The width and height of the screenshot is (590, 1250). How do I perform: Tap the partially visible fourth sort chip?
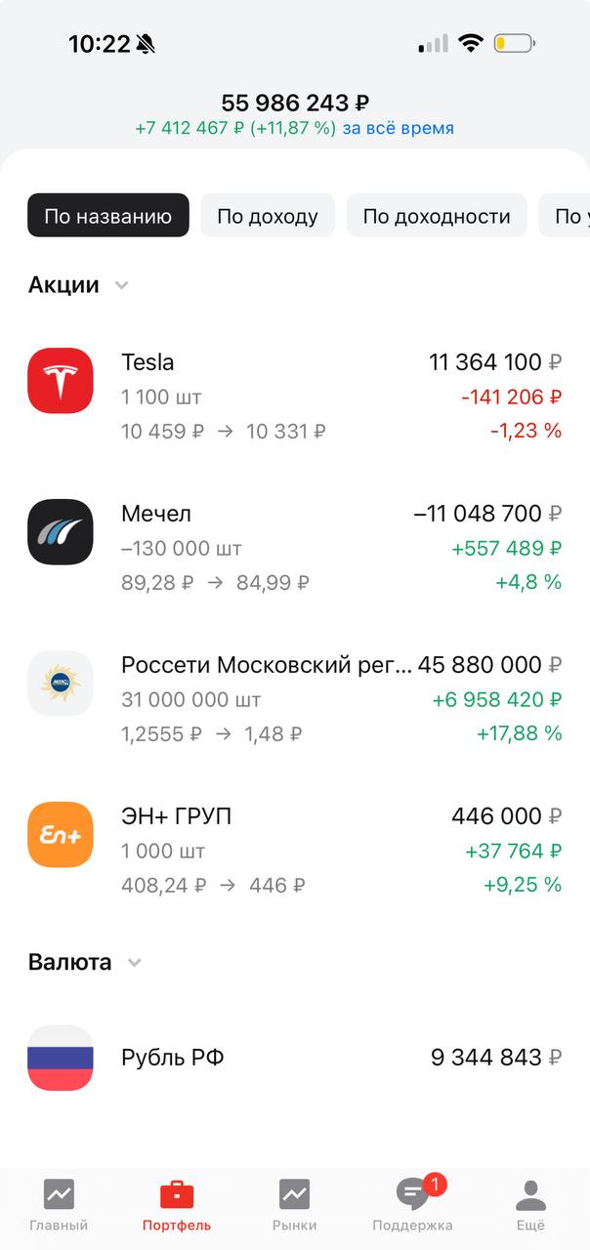click(x=567, y=216)
